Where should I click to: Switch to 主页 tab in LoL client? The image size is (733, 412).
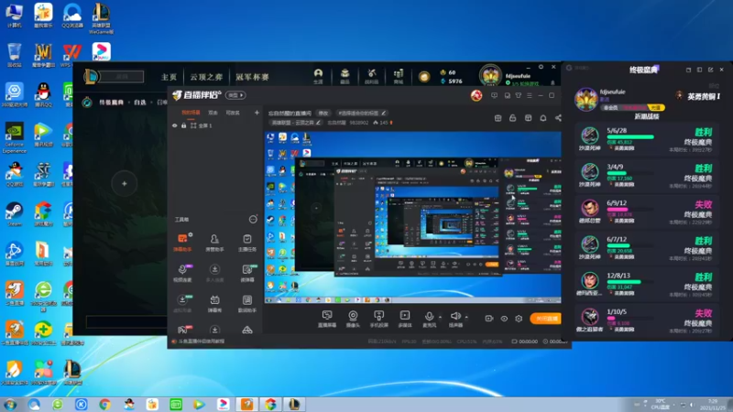[x=169, y=77]
